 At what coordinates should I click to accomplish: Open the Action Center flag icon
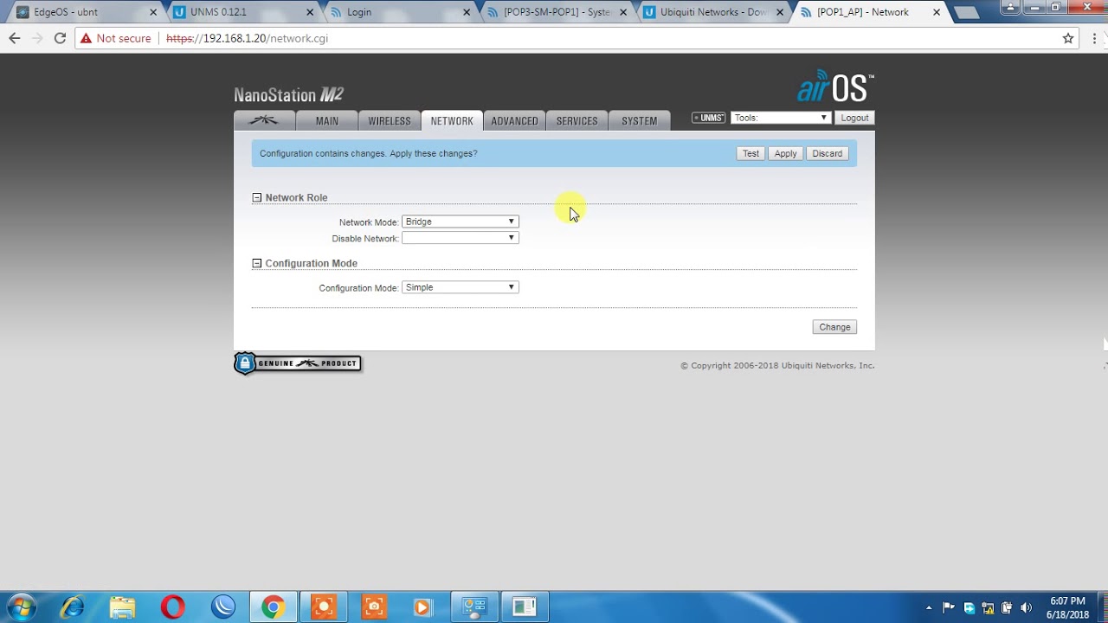[x=949, y=607]
